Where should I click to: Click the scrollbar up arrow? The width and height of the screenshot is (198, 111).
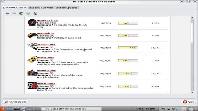[192, 17]
